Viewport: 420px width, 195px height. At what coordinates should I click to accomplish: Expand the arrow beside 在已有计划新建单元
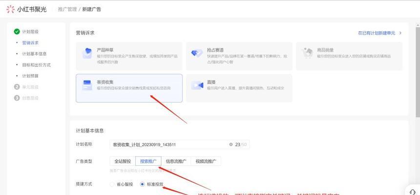400,33
